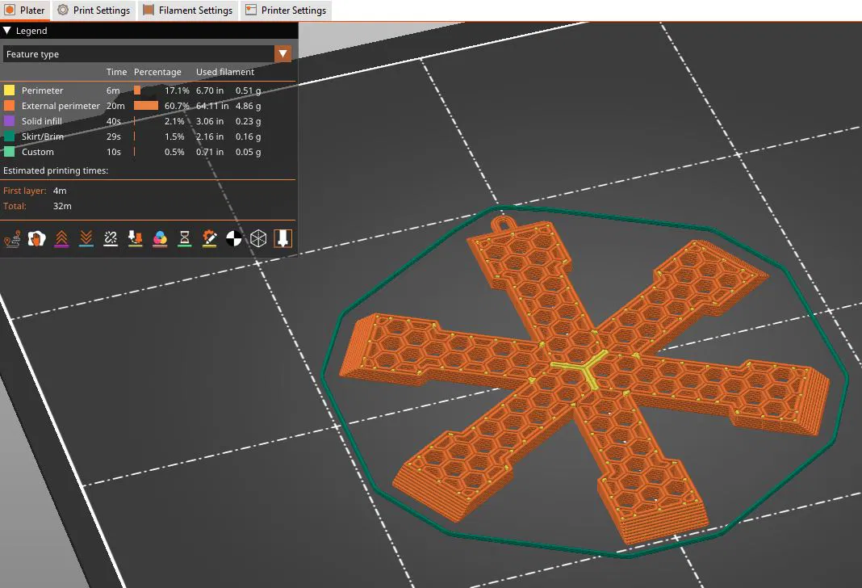Click the 4.86 g weight value
Viewport: 862px width, 588px height.
click(x=248, y=106)
